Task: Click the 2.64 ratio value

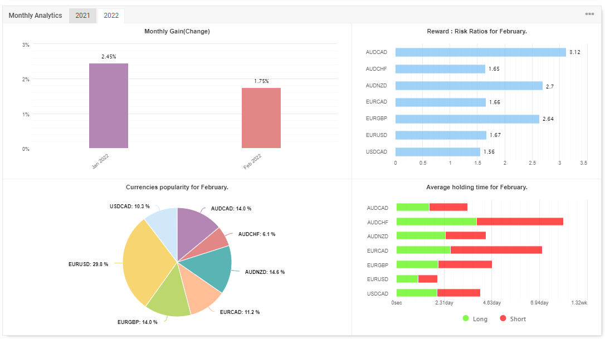Action: click(x=548, y=119)
